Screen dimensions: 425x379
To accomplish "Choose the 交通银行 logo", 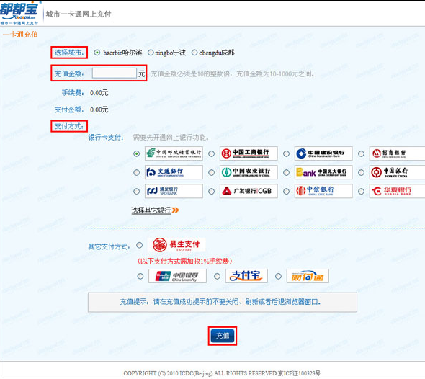I will click(174, 172).
